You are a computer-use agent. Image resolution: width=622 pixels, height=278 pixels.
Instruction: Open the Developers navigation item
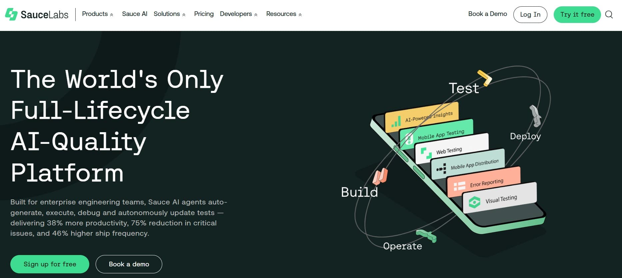tap(236, 14)
